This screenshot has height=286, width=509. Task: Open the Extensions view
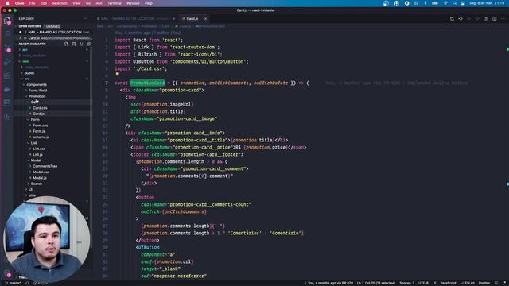(x=7, y=76)
